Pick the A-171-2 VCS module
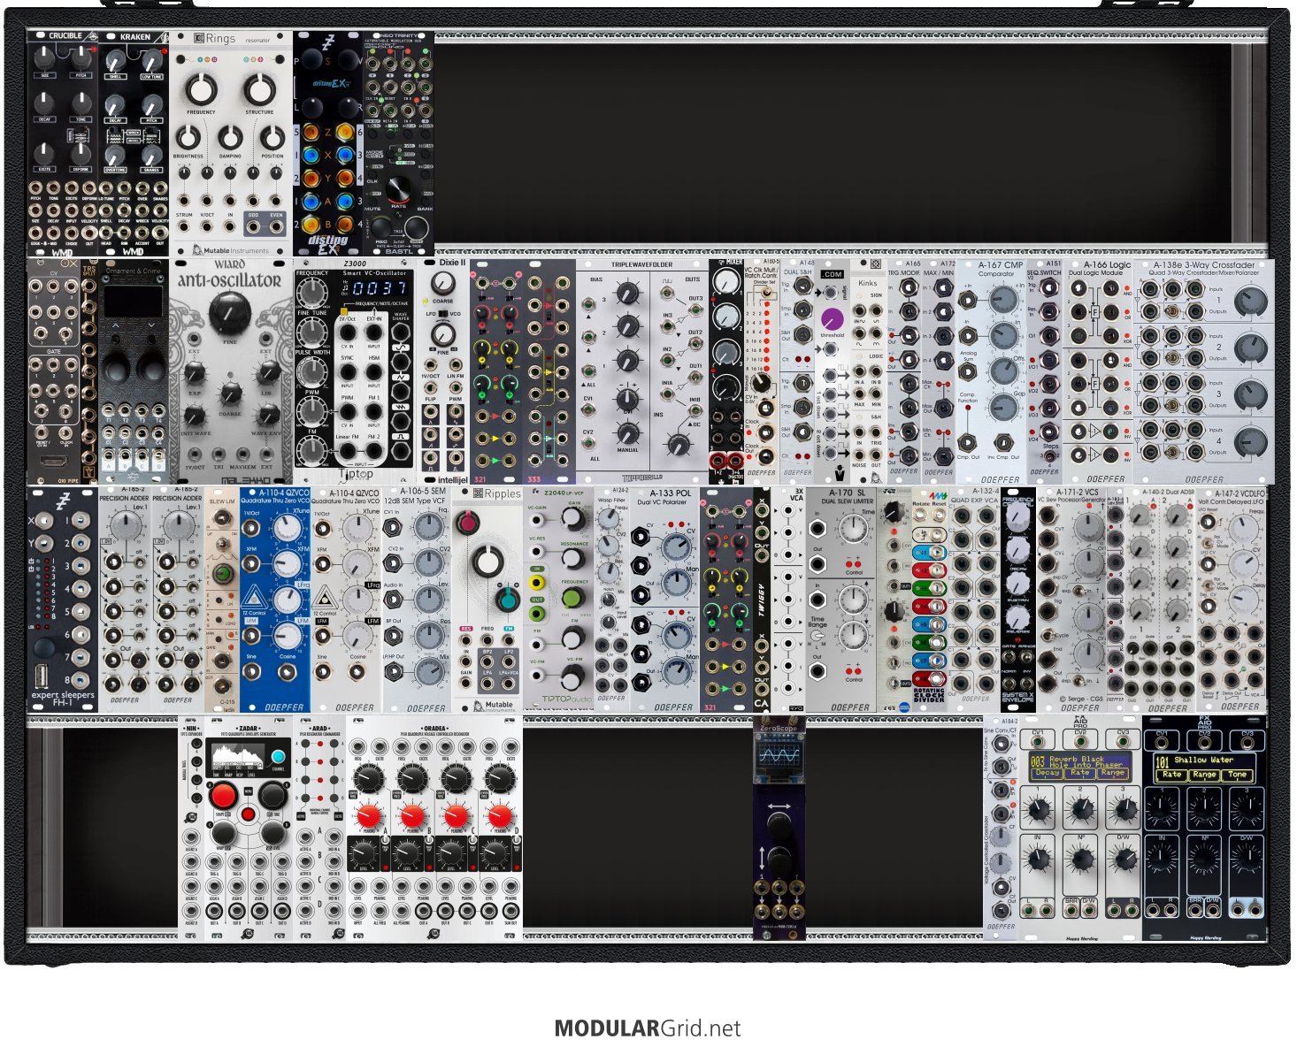1297x1047 pixels. [x=1071, y=599]
